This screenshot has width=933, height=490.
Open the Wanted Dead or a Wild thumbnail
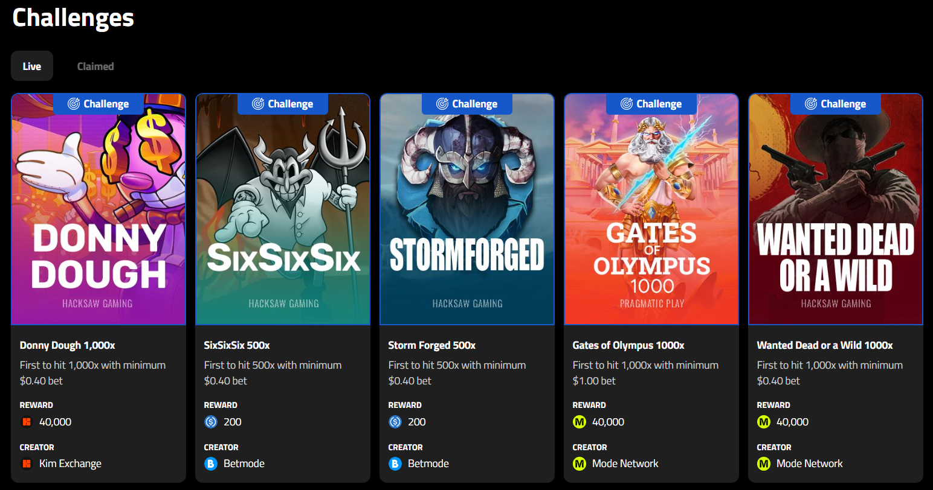click(x=836, y=209)
